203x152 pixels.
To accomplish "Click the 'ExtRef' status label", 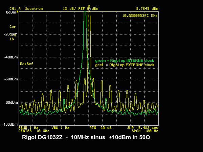I will click(26, 64).
